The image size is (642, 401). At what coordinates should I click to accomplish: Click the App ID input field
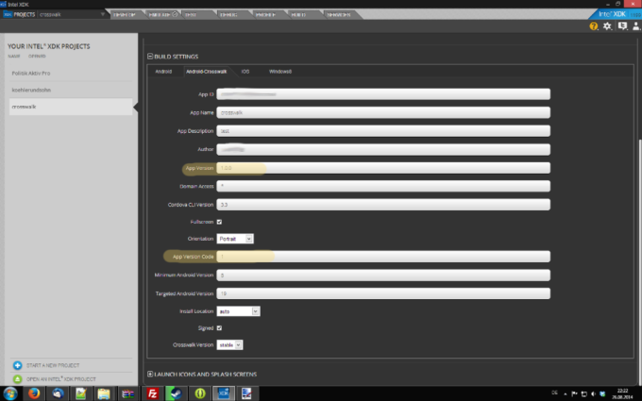pos(383,94)
